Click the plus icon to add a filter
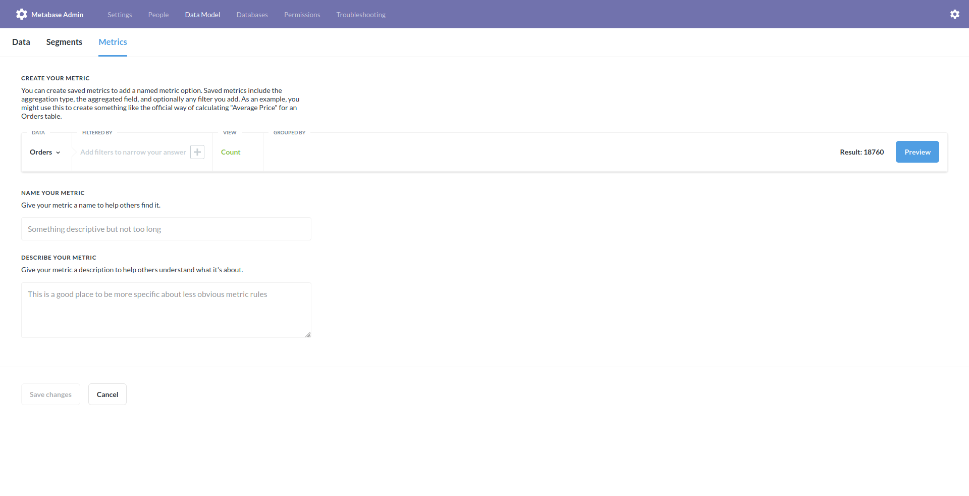Image resolution: width=969 pixels, height=496 pixels. [197, 152]
